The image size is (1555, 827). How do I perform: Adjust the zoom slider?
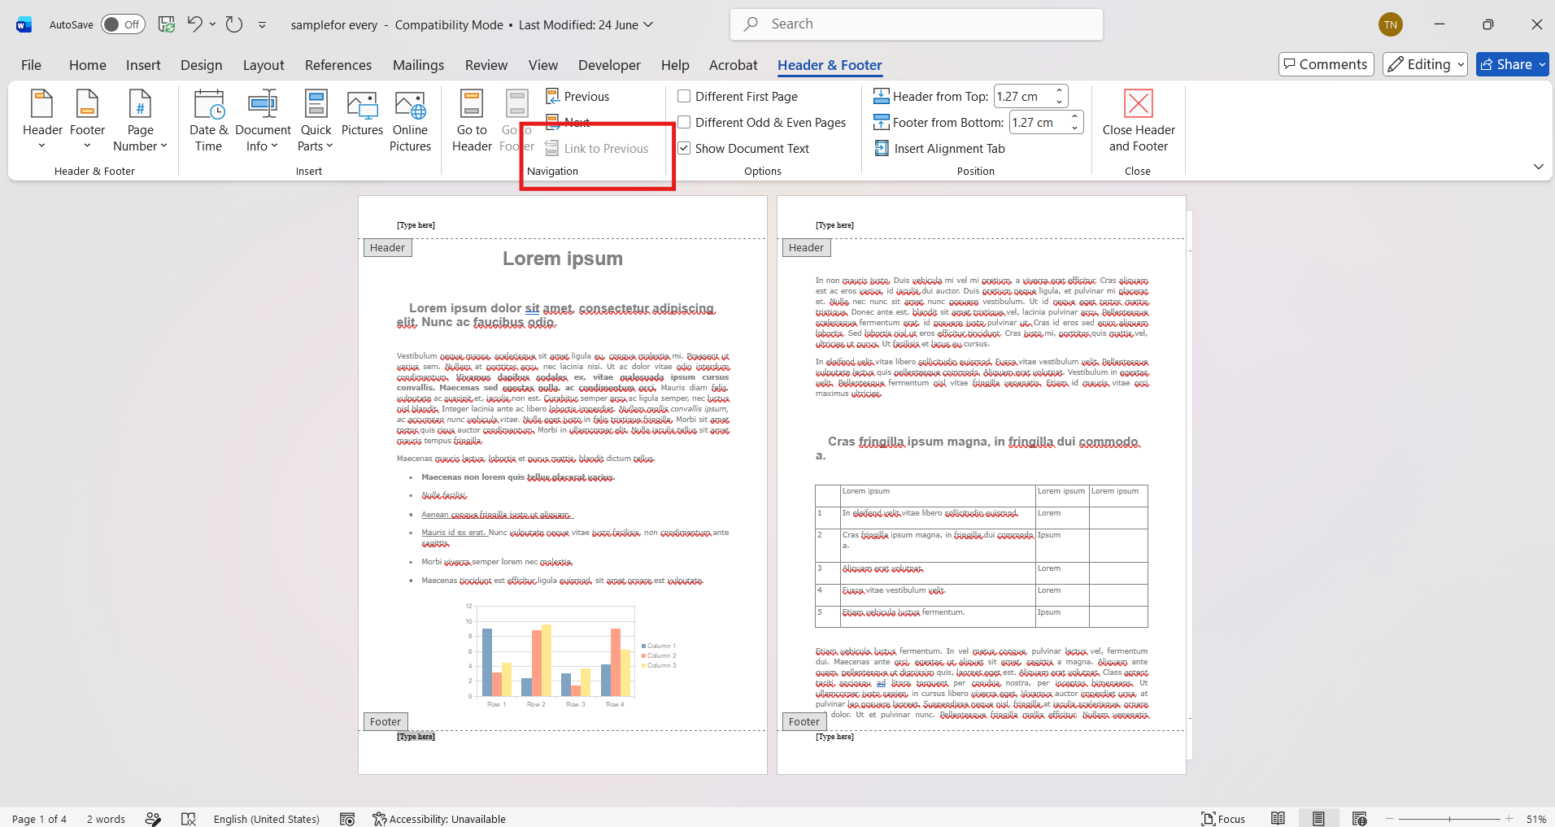pyautogui.click(x=1449, y=819)
